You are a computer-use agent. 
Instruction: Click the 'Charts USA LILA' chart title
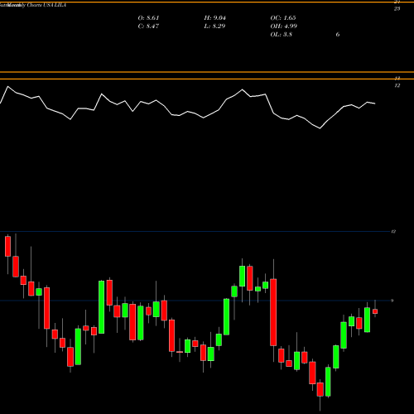click(46, 5)
